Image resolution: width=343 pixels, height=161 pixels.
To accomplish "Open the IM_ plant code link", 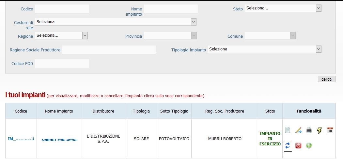I will [21, 139].
